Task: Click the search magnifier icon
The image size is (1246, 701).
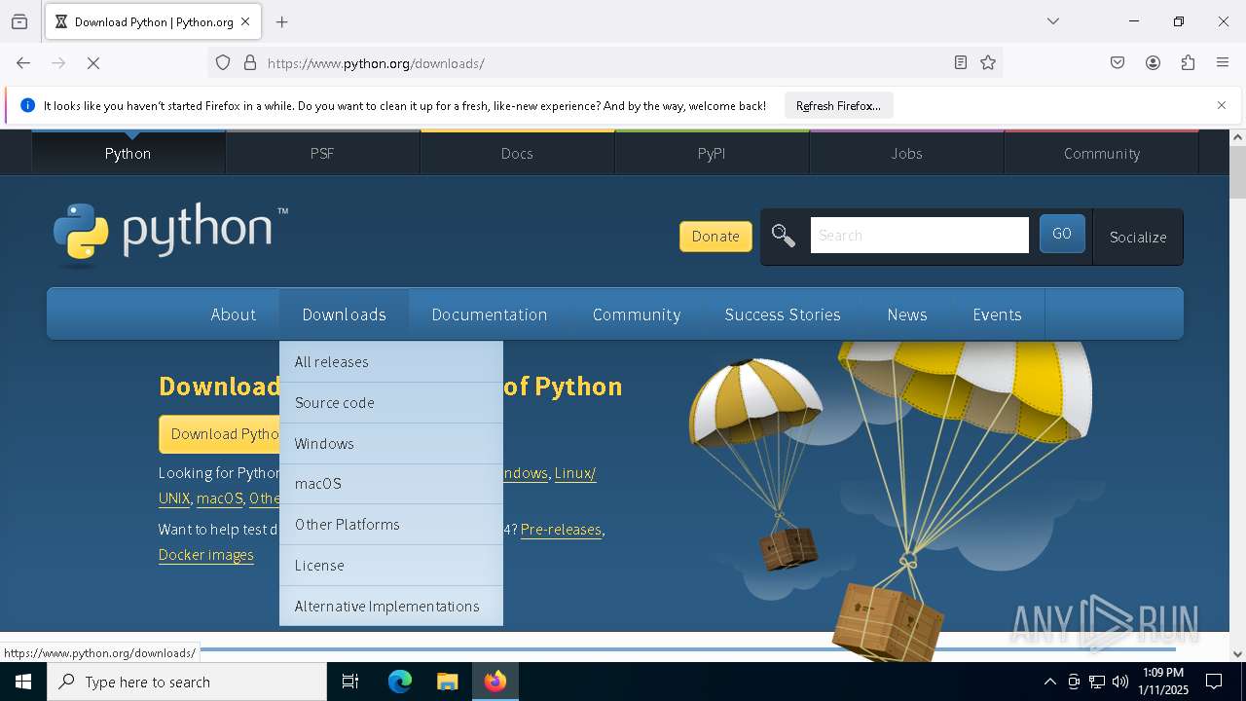Action: (784, 236)
